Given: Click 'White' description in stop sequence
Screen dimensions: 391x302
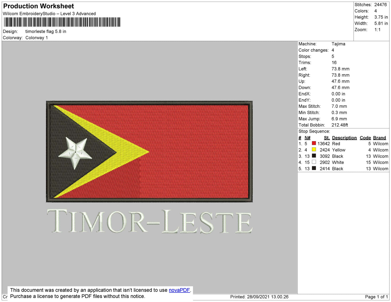Looking at the screenshot, I should 338,162.
